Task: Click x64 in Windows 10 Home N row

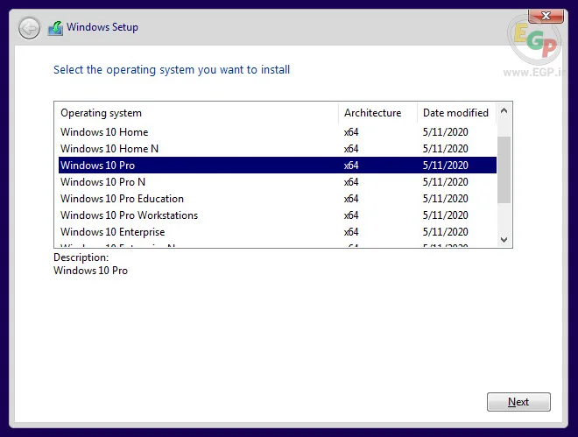Action: click(351, 149)
